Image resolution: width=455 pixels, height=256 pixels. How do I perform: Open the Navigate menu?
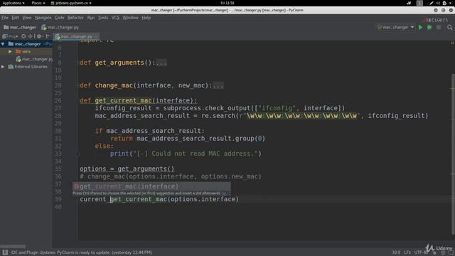43,18
